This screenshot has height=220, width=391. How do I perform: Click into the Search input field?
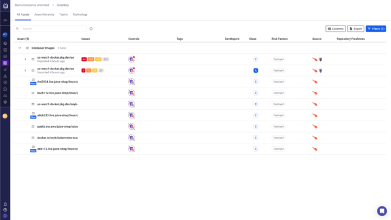pyautogui.click(x=53, y=29)
